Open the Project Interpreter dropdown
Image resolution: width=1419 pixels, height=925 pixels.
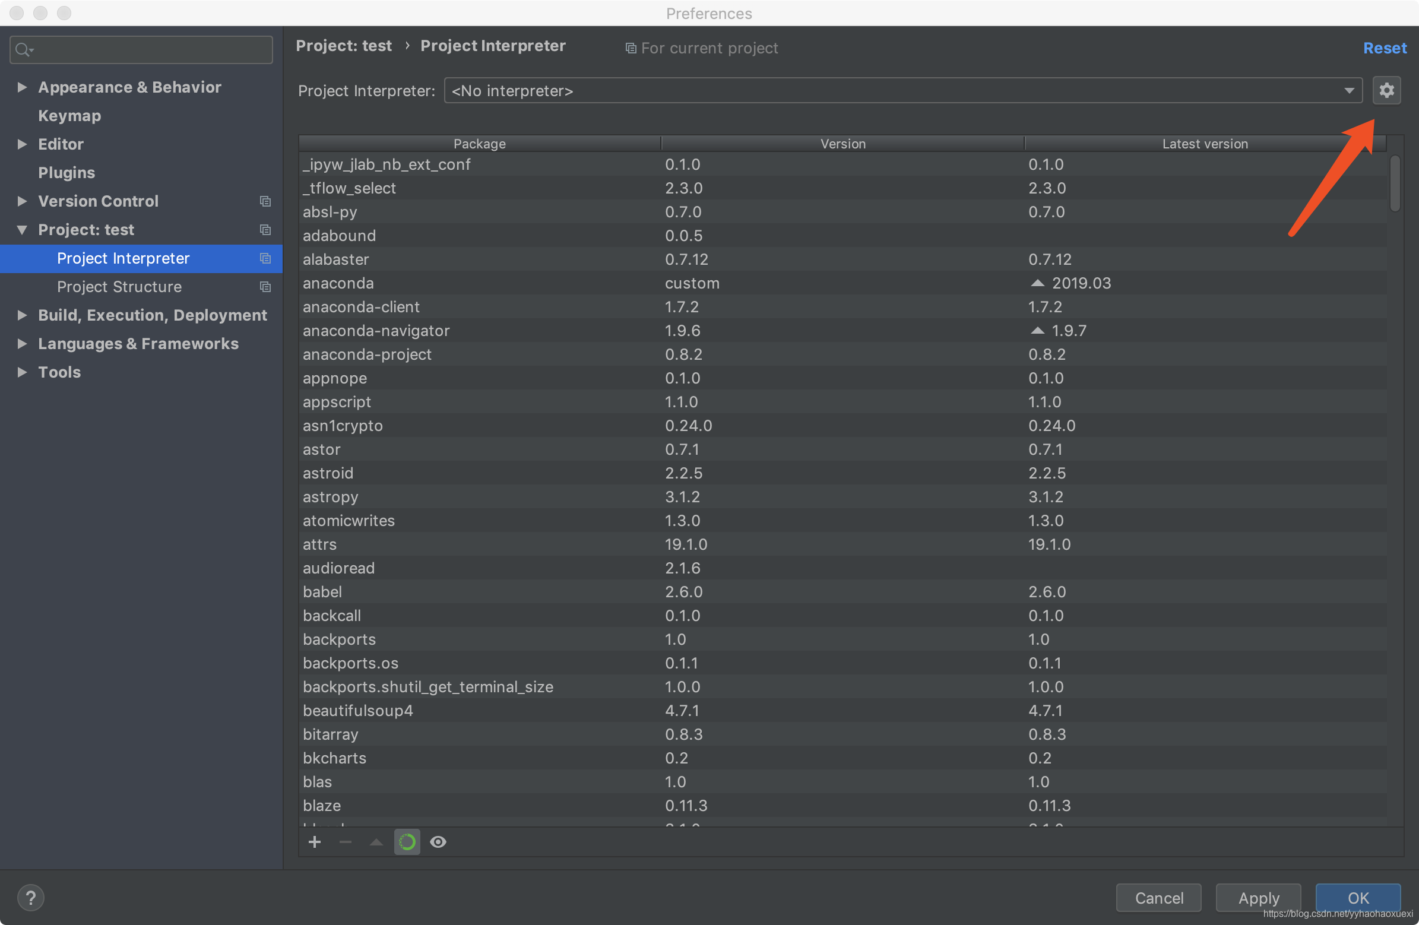(x=902, y=91)
